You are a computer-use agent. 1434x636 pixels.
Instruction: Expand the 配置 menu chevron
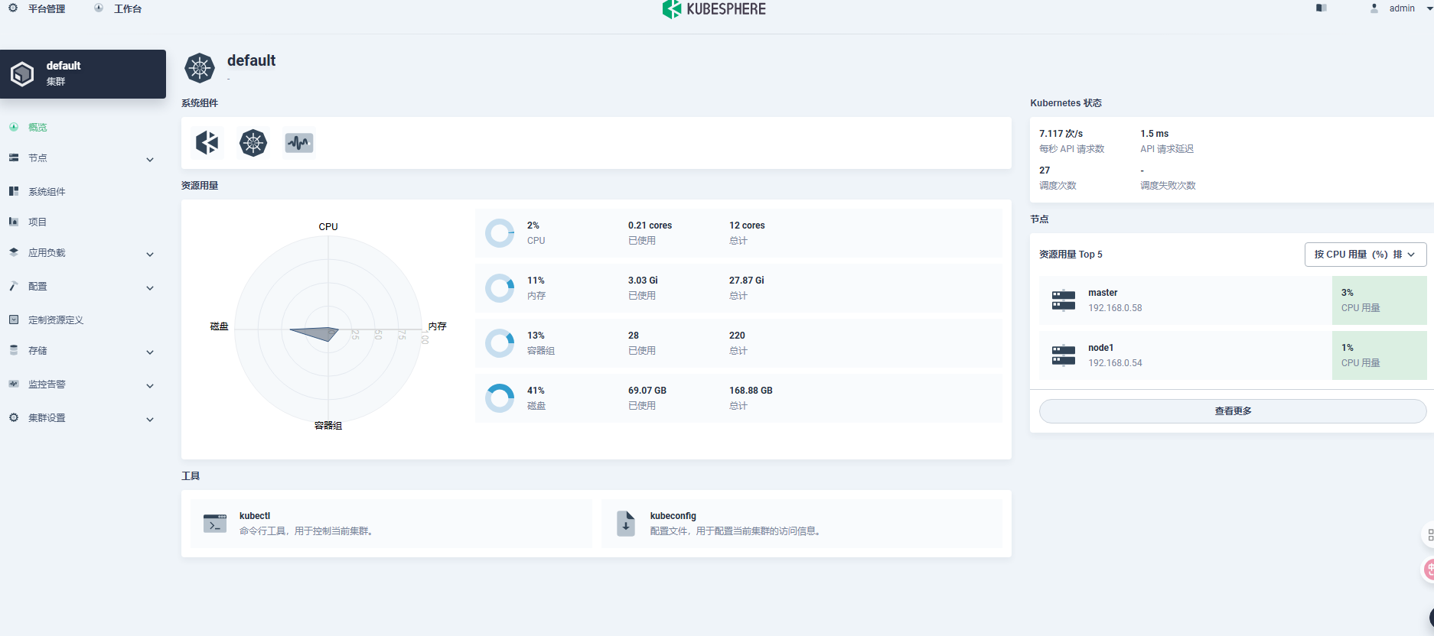click(150, 288)
